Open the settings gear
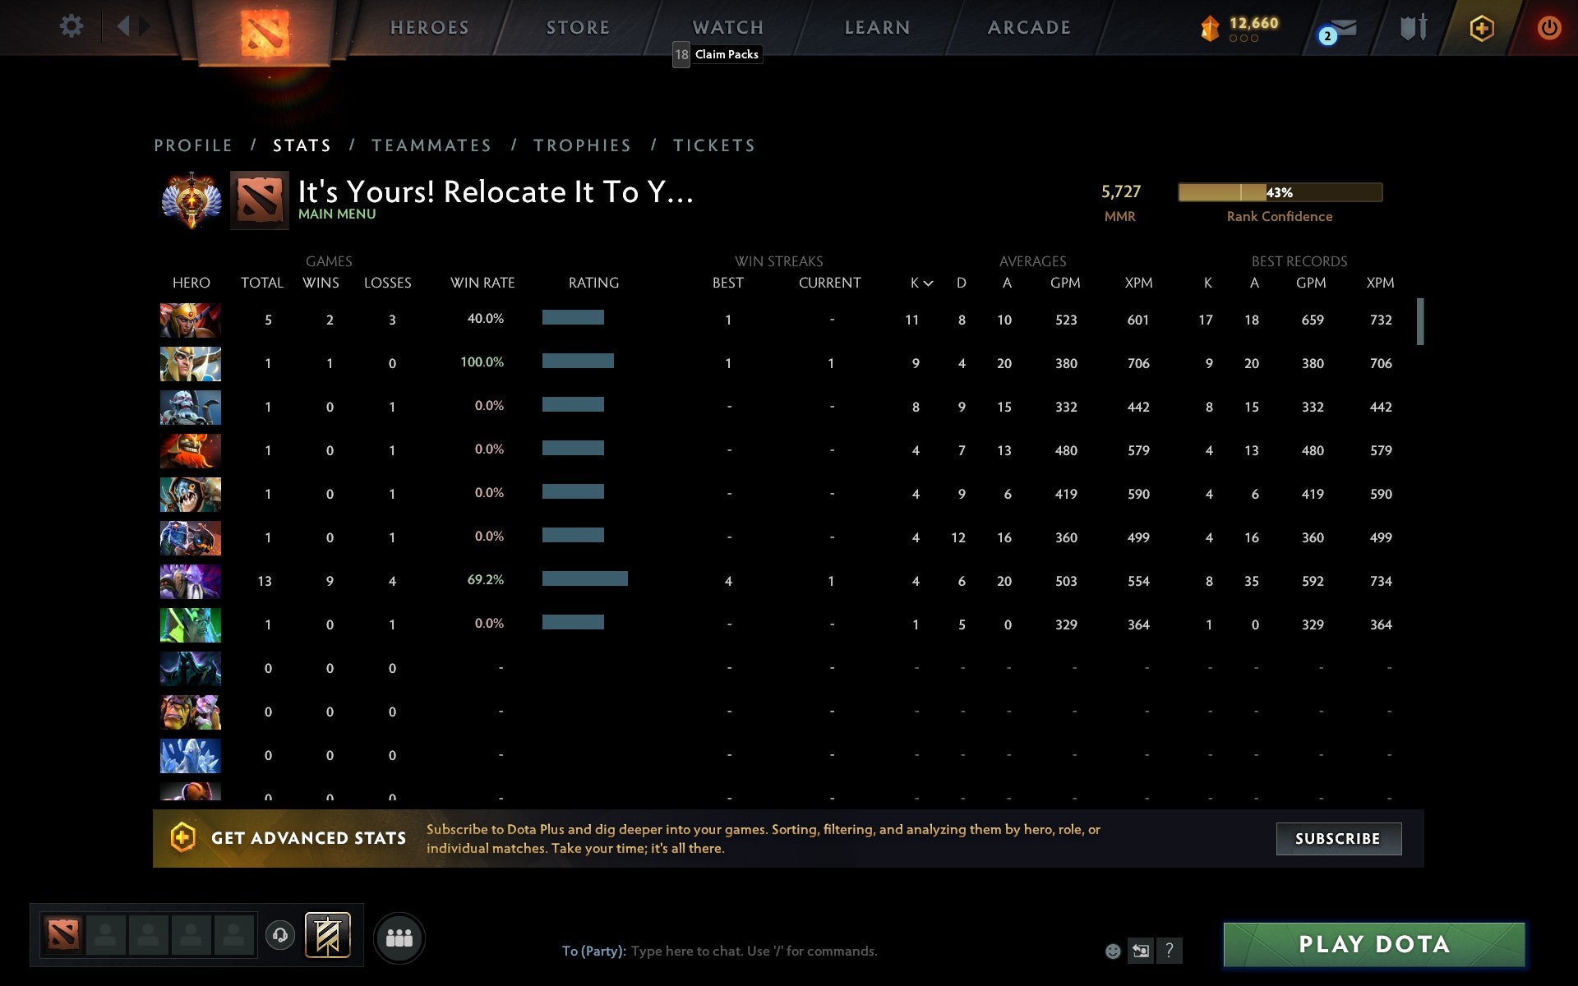The width and height of the screenshot is (1578, 986). (72, 26)
